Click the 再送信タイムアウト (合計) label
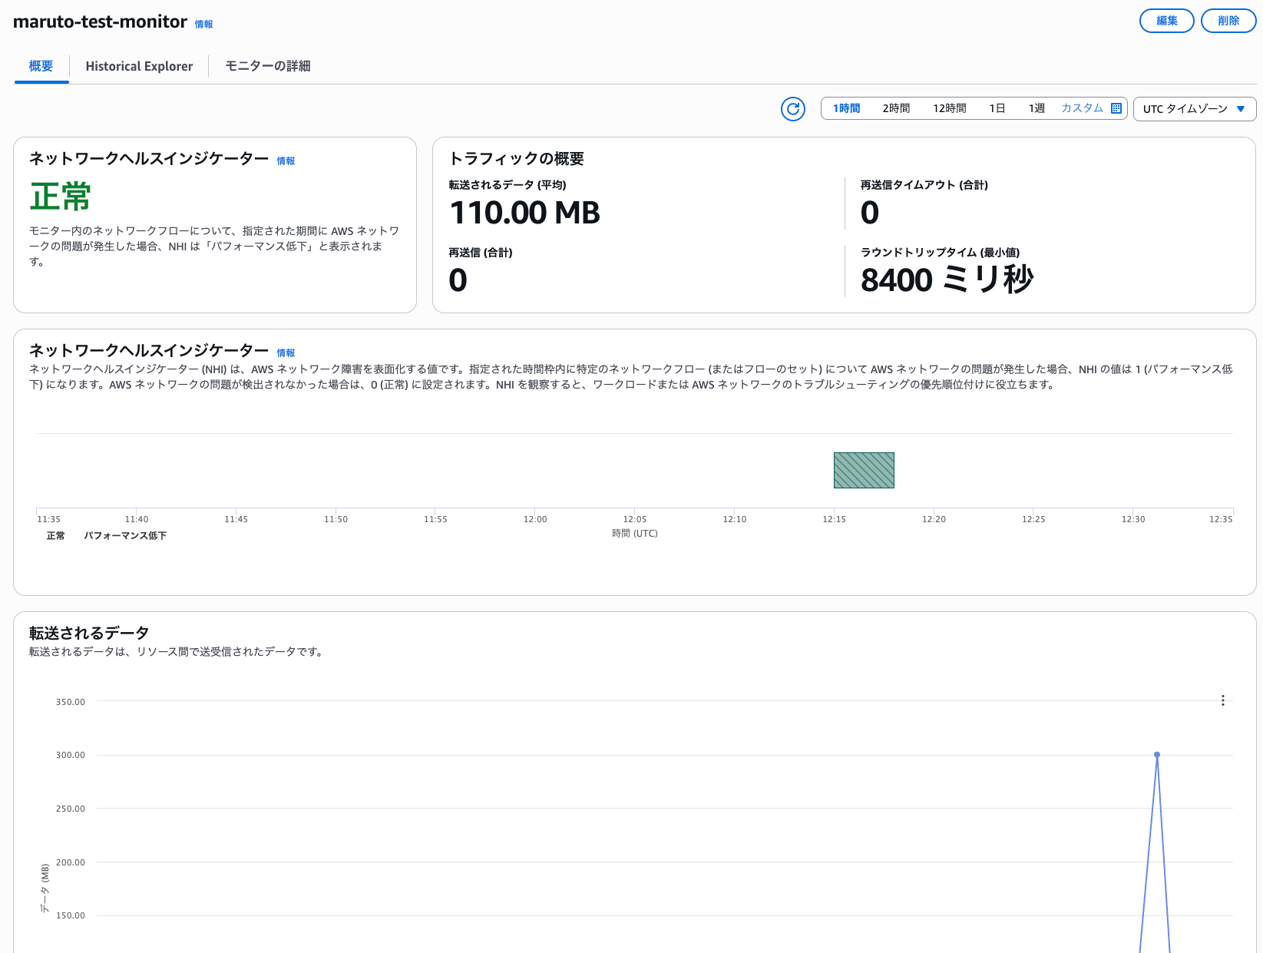The height and width of the screenshot is (953, 1263). point(924,185)
